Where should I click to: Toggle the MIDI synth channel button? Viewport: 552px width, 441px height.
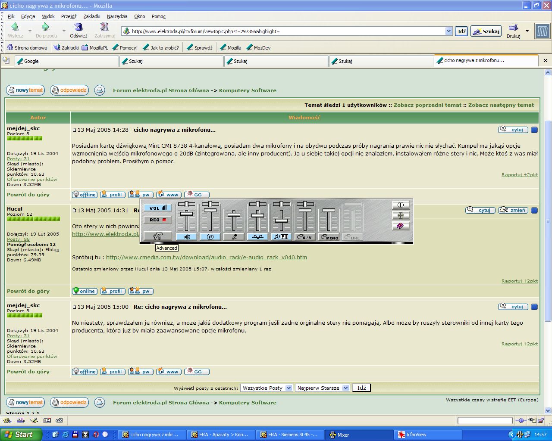281,237
